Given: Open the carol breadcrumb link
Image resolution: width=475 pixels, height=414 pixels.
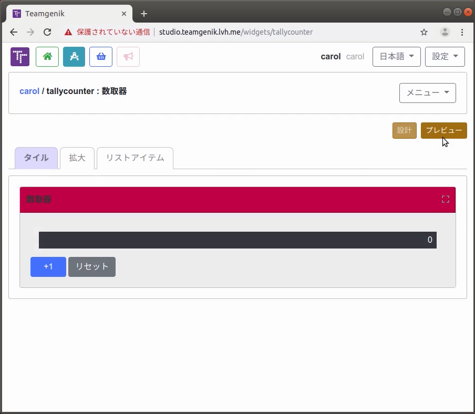Looking at the screenshot, I should coord(29,91).
